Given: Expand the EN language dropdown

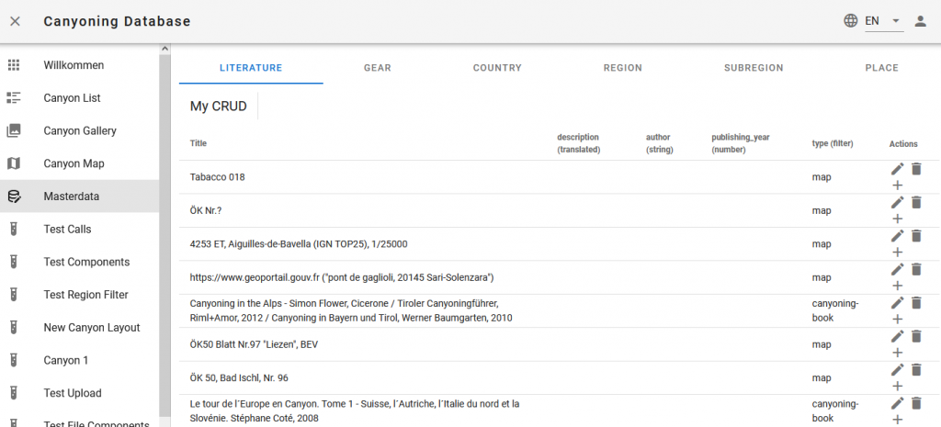Looking at the screenshot, I should (895, 21).
